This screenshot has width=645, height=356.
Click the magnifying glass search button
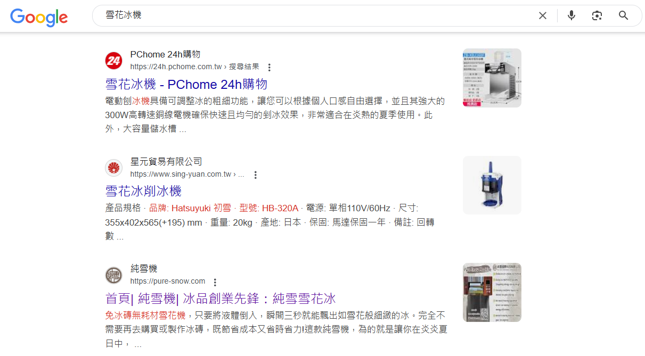[624, 15]
